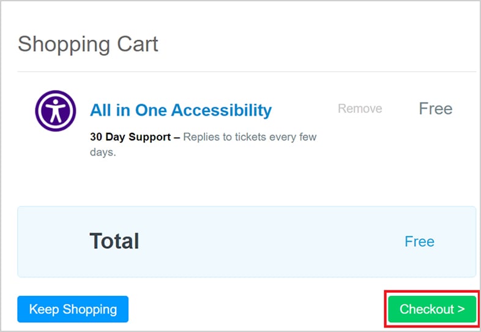Click the Shopping Cart page heading
481x332 pixels.
[88, 44]
